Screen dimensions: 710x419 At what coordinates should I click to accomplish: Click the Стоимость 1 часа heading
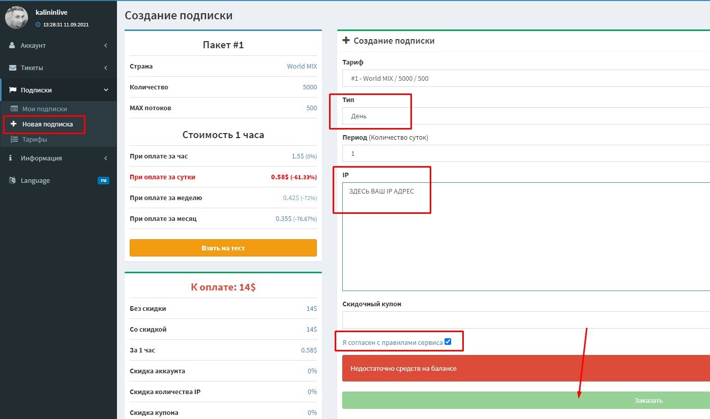[223, 135]
